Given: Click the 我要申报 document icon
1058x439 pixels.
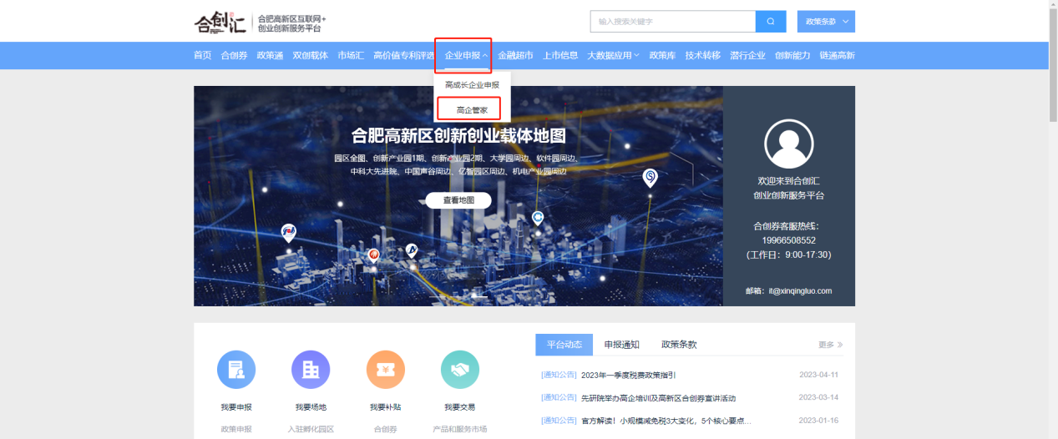Looking at the screenshot, I should (236, 370).
